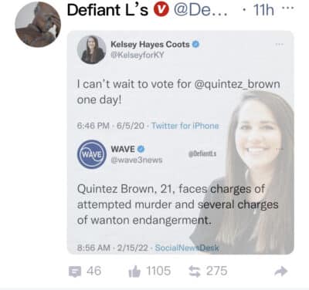Viewport: 309px width, 290px height.
Task: Click the blue verified badge next to Kelsey Hayes Coots
Action: click(196, 45)
